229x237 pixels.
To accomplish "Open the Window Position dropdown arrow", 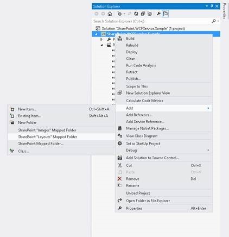I will 207,6.
